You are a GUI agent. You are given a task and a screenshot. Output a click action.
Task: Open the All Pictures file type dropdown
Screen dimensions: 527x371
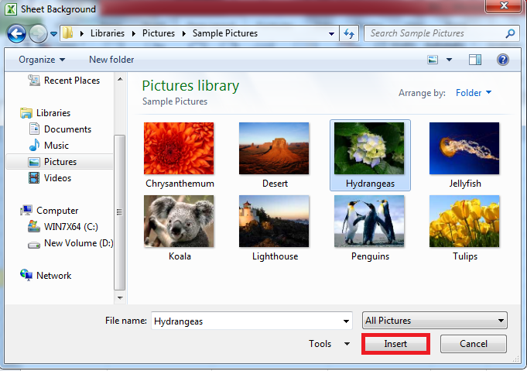point(435,320)
